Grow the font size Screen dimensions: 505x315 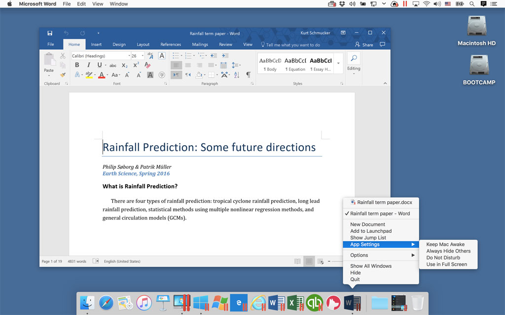point(127,75)
